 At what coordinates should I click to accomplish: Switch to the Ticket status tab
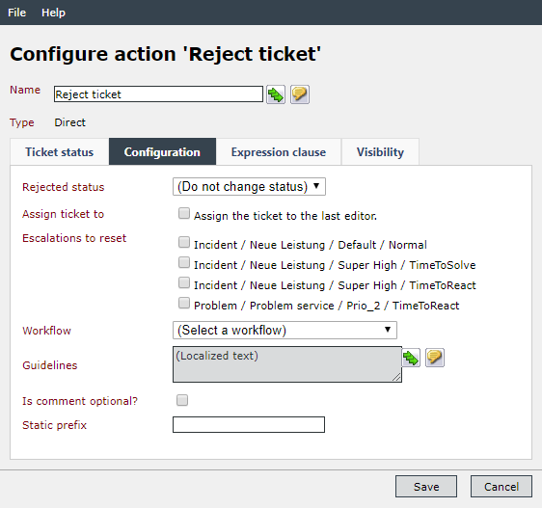pos(60,152)
